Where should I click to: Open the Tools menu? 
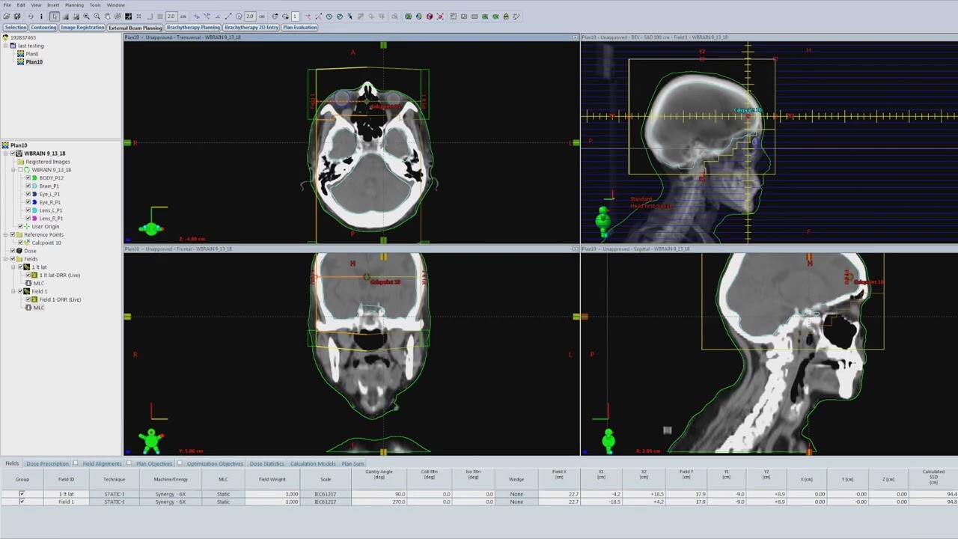click(95, 5)
